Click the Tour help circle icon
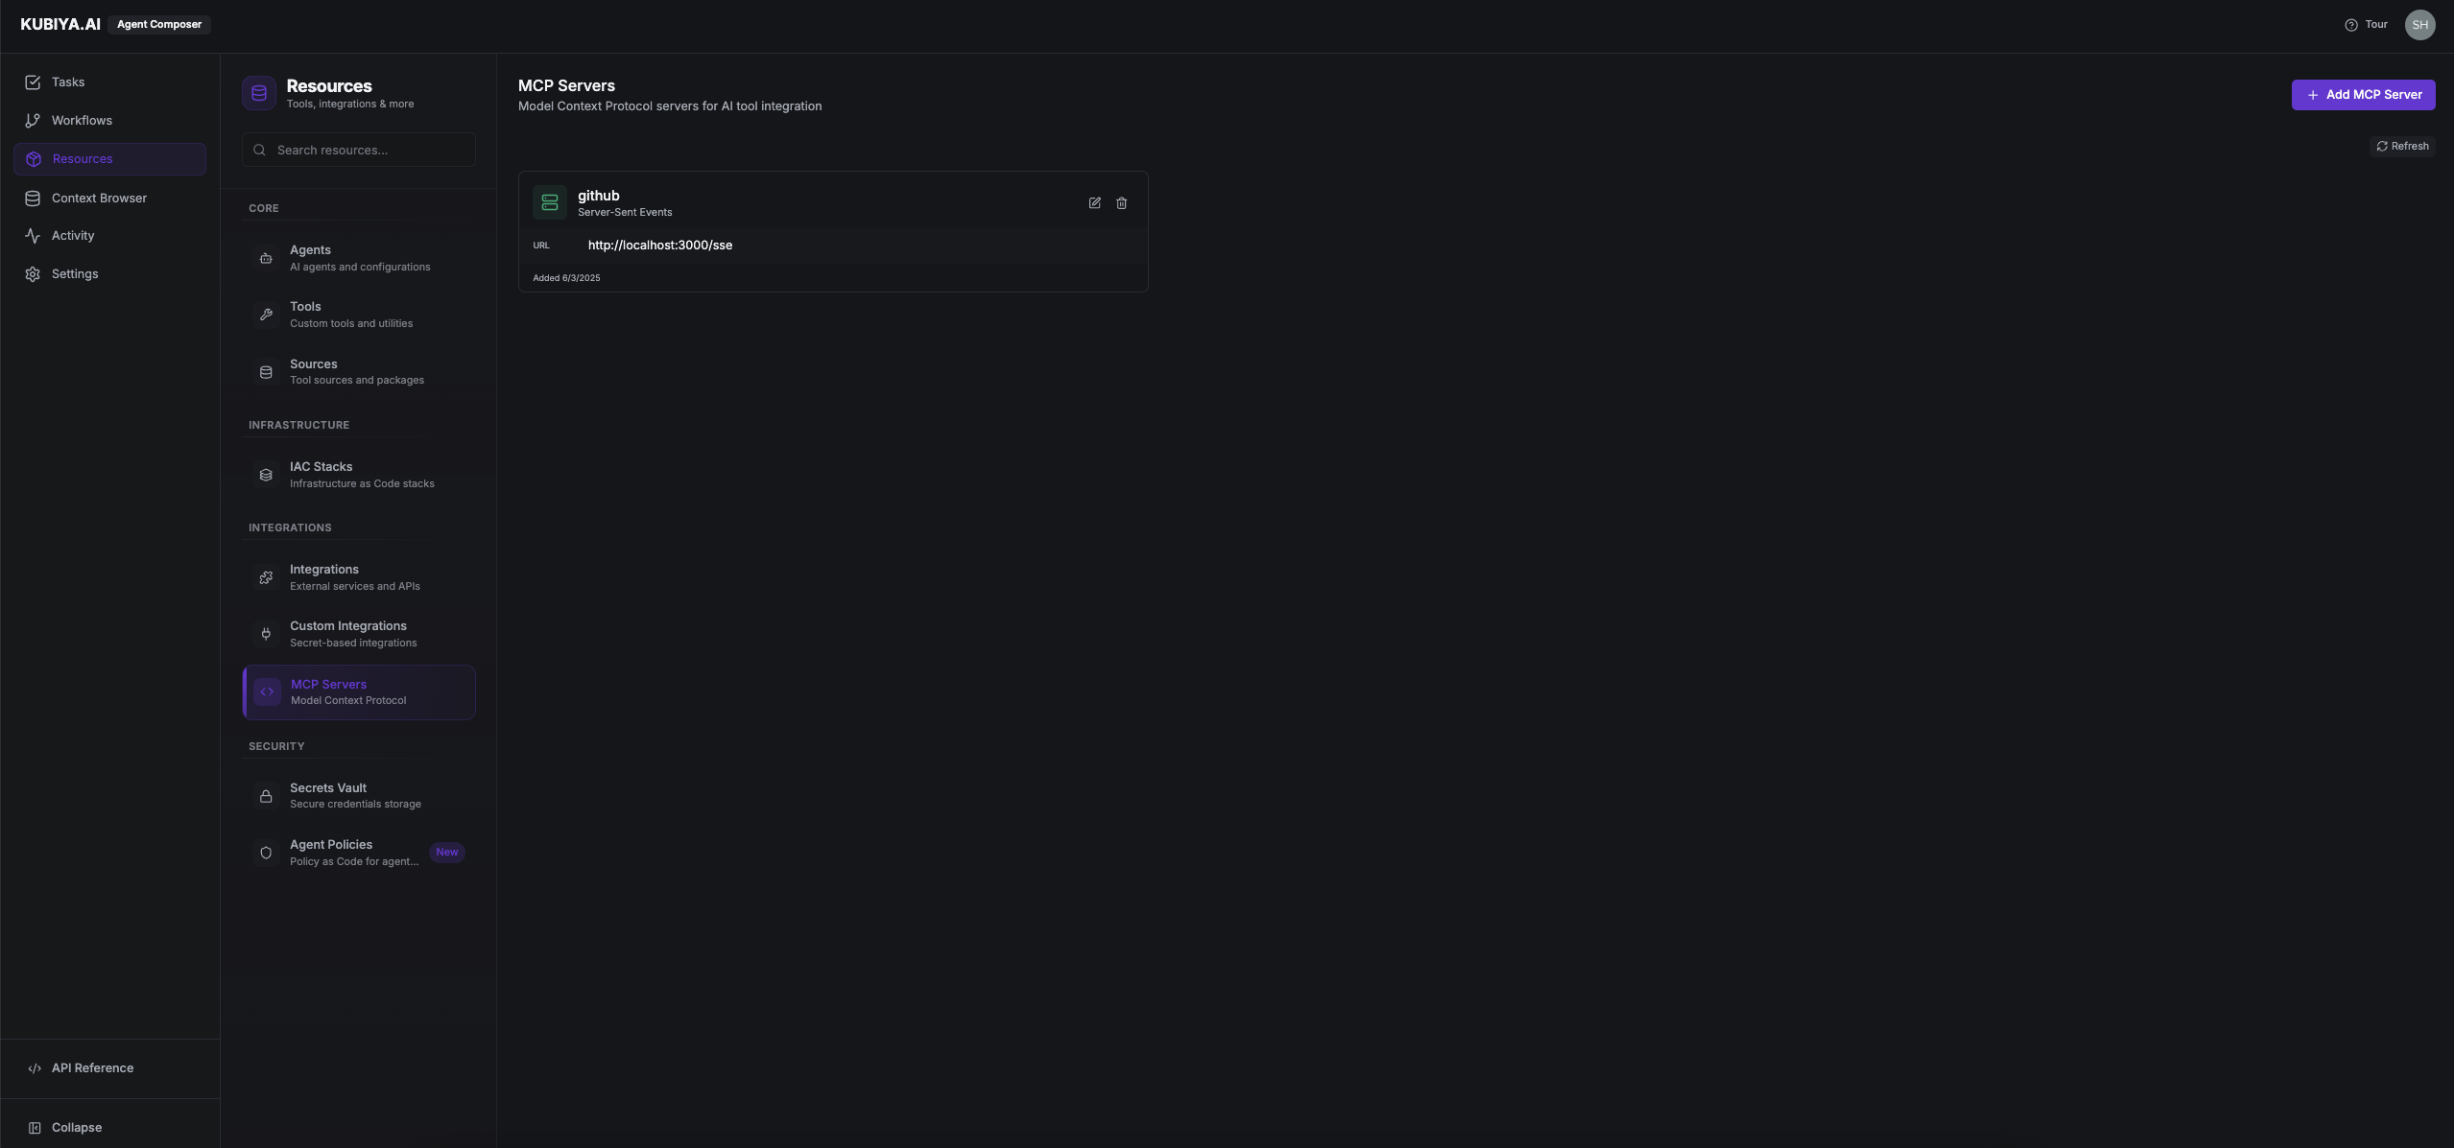 2350,25
